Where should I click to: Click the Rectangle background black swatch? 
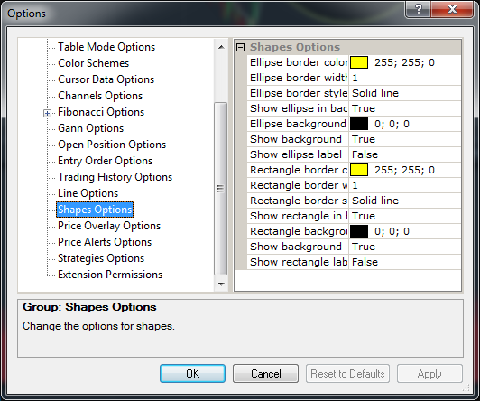[x=359, y=231]
